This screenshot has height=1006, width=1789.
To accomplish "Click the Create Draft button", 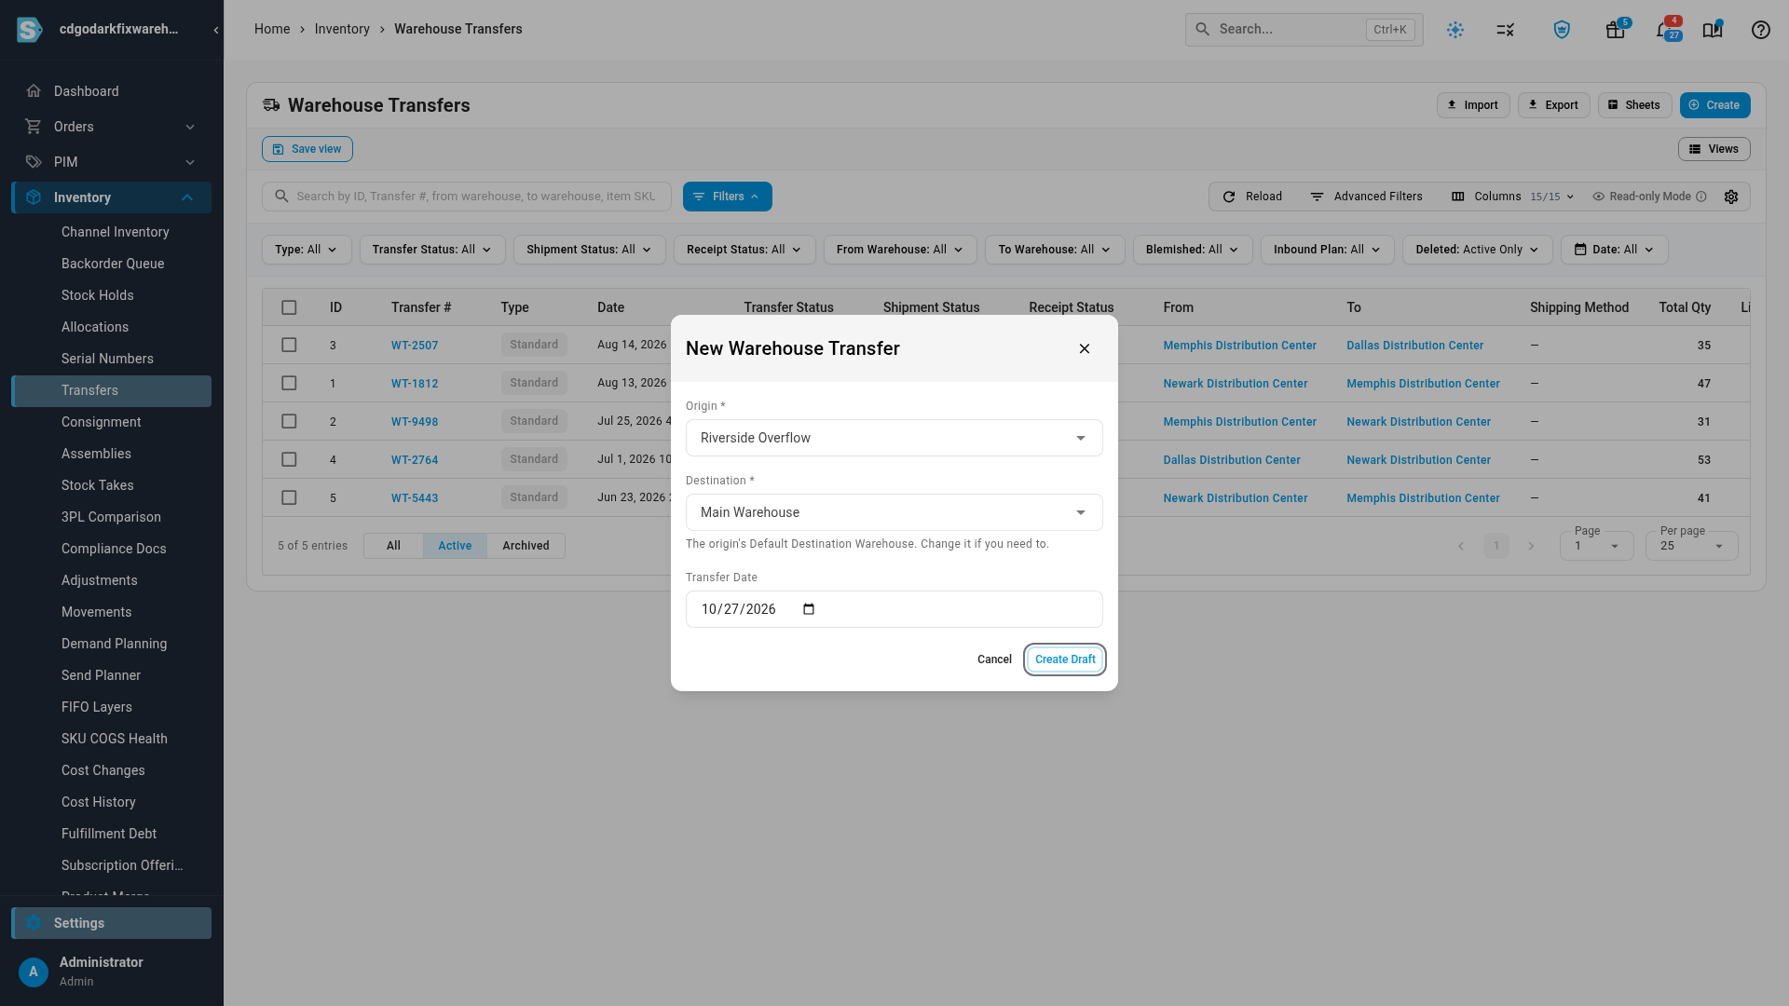I will 1065,659.
